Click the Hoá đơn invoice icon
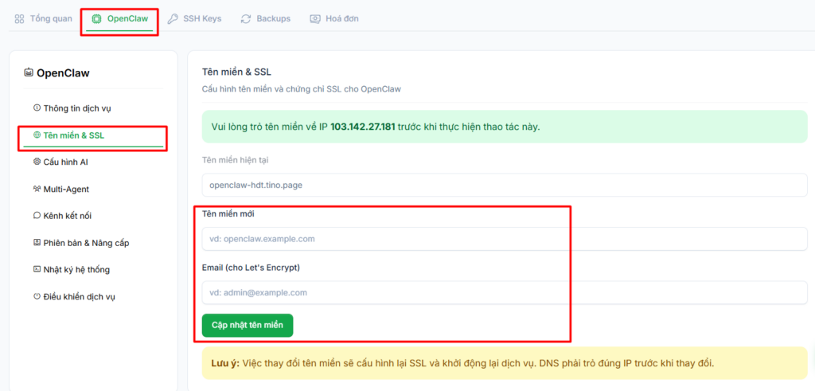Viewport: 815px width, 391px height. point(315,19)
